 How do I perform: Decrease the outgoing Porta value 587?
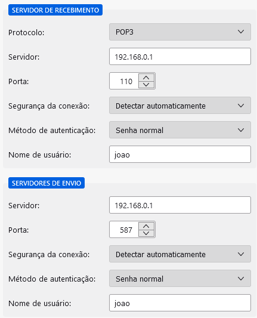tap(146, 233)
